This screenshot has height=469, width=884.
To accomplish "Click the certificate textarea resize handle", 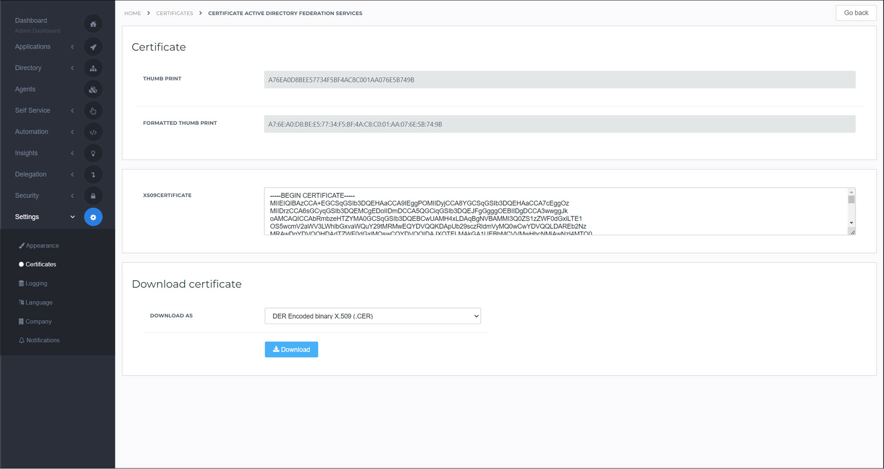I will tap(852, 232).
